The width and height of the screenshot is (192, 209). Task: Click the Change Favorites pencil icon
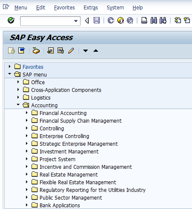pos(71,51)
